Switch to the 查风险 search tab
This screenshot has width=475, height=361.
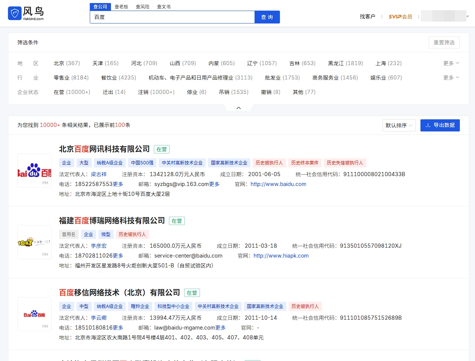(x=142, y=7)
